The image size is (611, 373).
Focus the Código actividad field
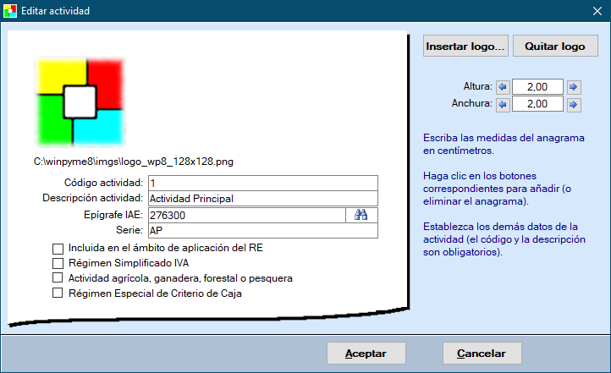[261, 183]
